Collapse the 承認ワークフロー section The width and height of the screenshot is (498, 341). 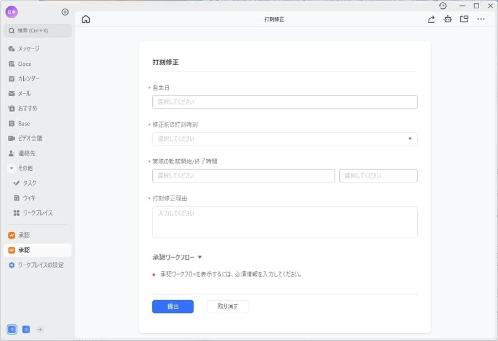tap(200, 257)
